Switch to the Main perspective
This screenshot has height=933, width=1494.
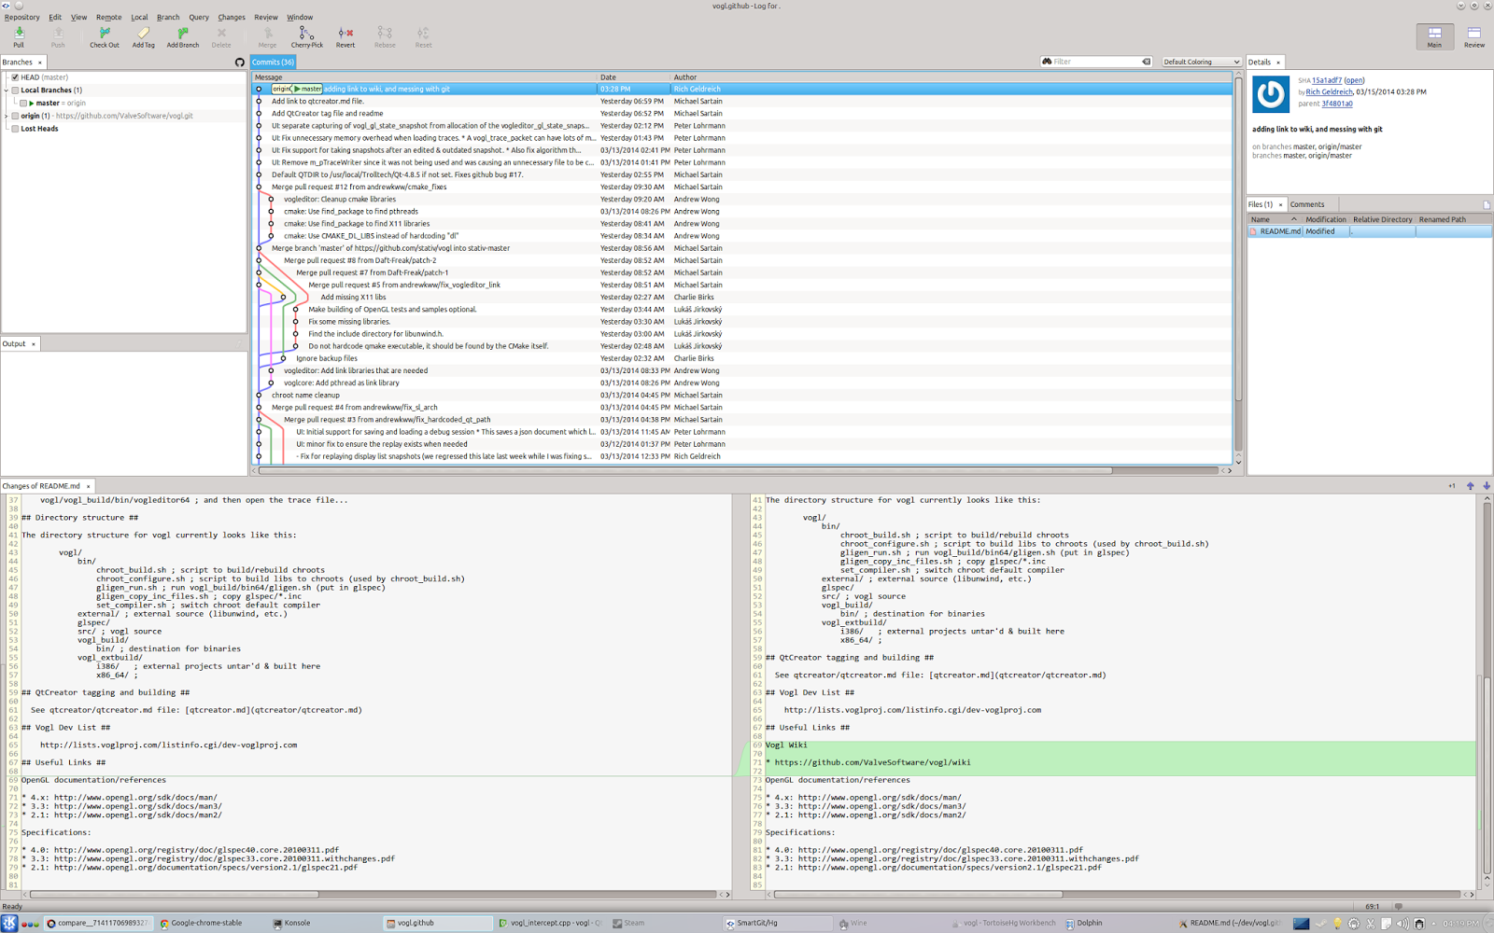tap(1434, 36)
